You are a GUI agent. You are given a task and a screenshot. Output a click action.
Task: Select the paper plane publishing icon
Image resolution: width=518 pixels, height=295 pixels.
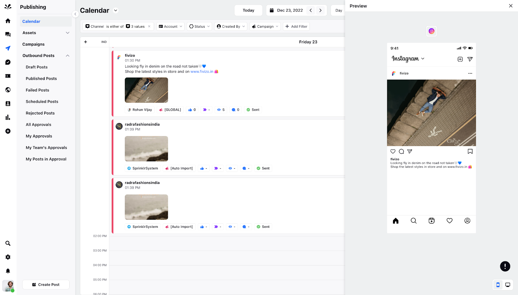[x=8, y=48]
